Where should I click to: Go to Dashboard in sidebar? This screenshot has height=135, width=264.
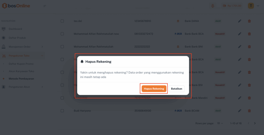(15, 29)
